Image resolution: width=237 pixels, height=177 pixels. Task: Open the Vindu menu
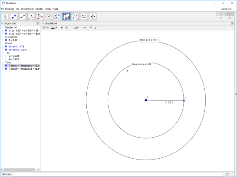[48, 9]
